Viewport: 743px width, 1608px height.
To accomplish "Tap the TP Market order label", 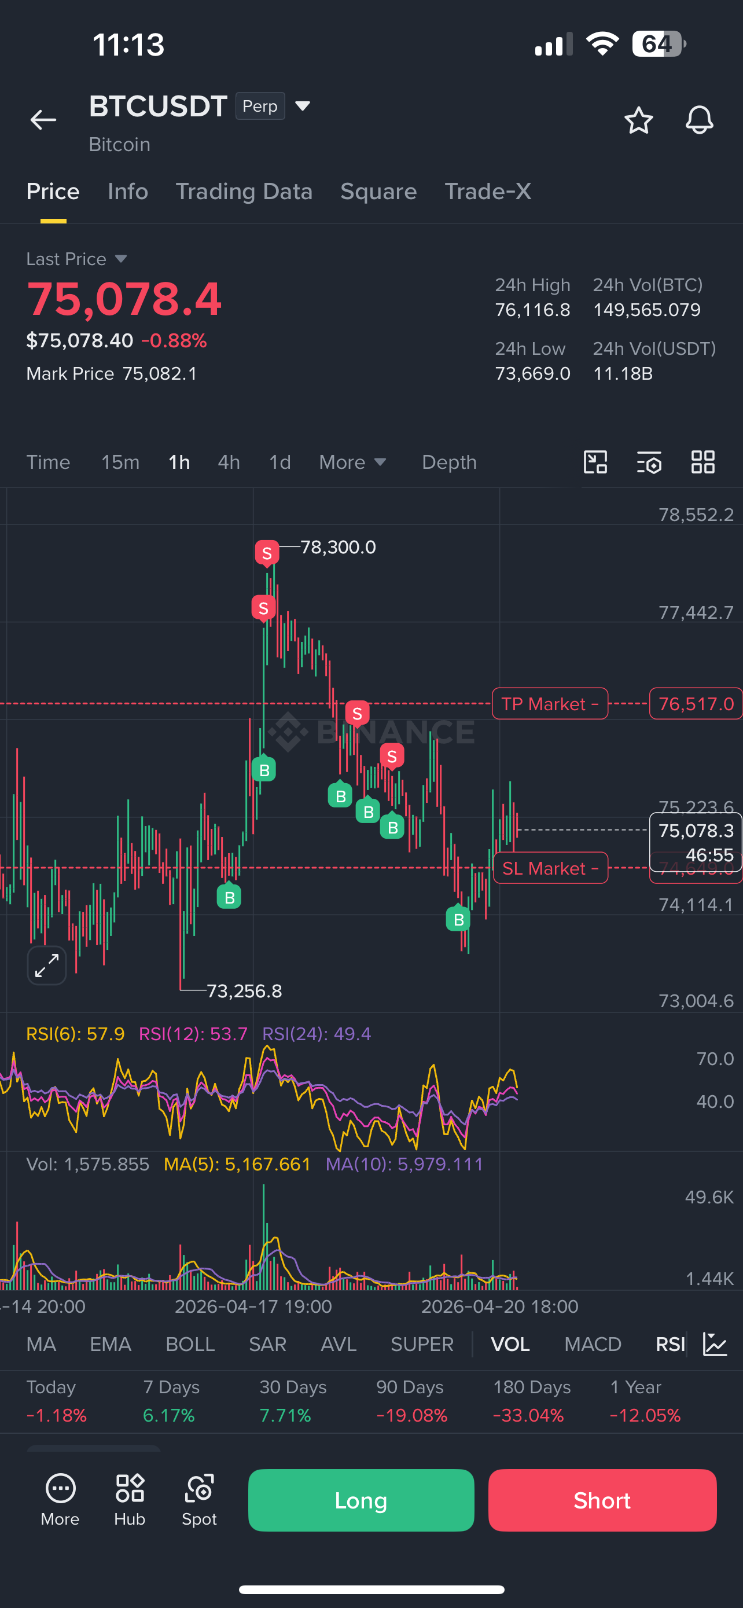I will pos(550,704).
